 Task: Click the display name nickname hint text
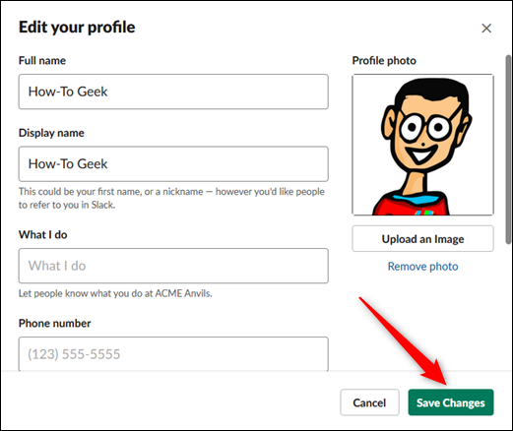point(171,198)
